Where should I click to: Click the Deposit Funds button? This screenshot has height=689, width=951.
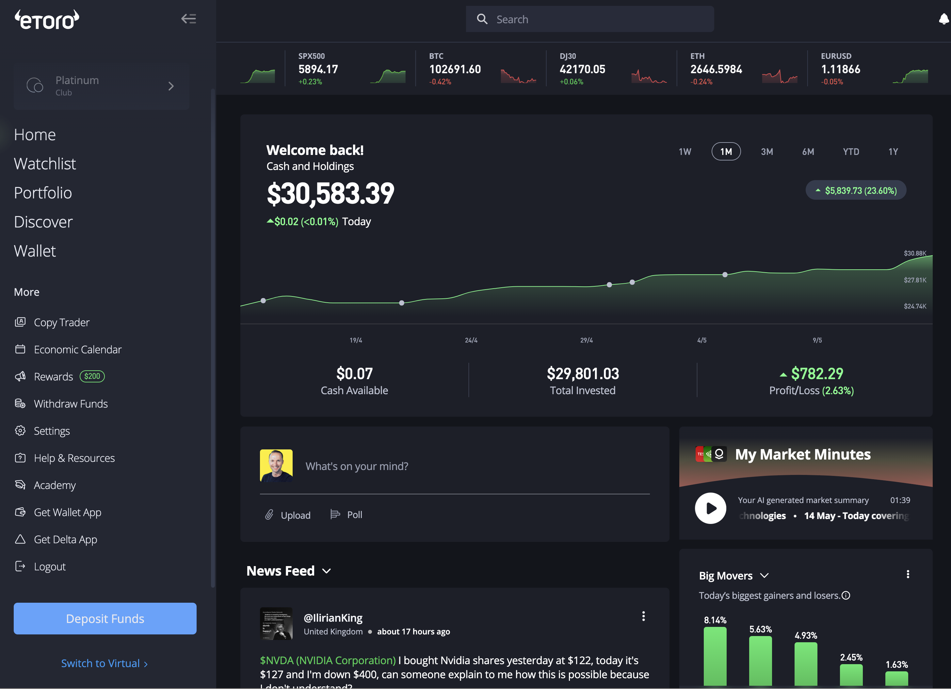105,618
